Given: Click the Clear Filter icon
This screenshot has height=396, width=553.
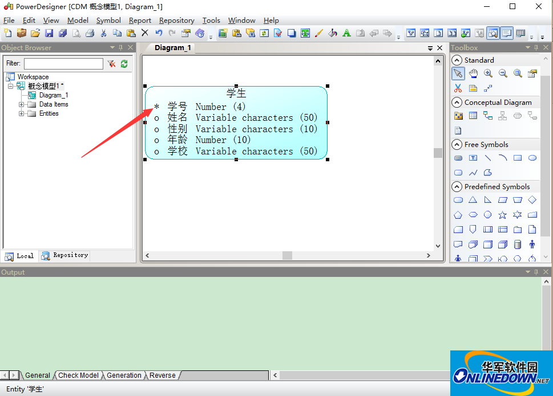Looking at the screenshot, I should point(111,64).
